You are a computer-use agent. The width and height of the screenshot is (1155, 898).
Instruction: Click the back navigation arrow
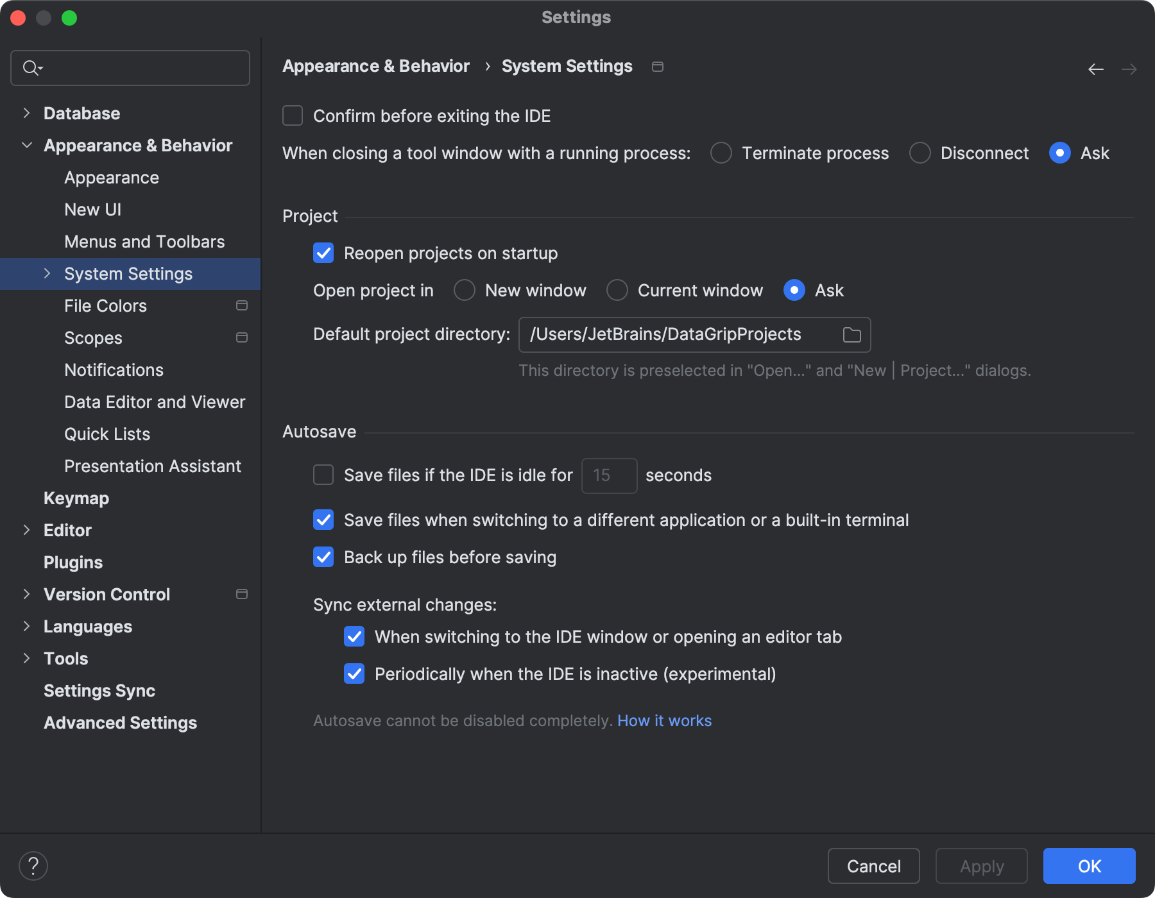(1095, 69)
